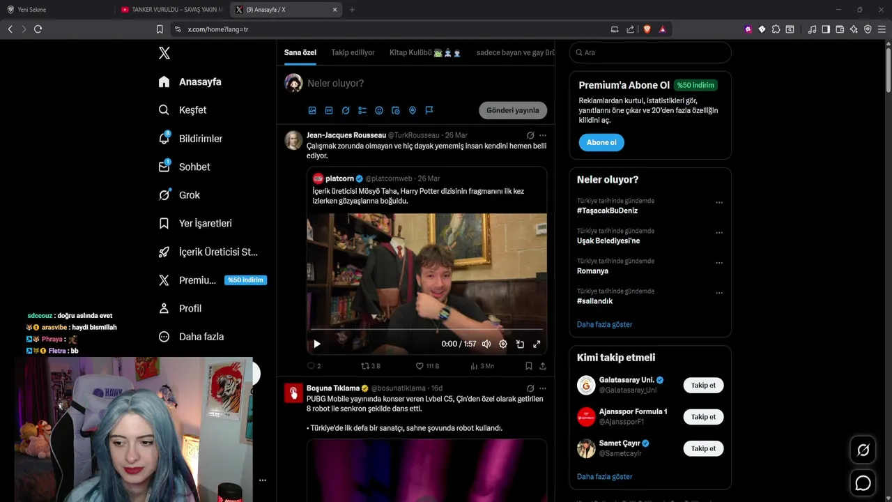Seek on video progress bar
This screenshot has width=892, height=502.
(x=426, y=328)
